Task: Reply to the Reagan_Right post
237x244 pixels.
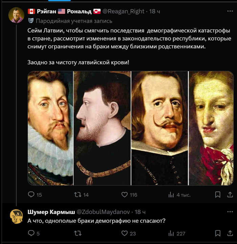Action: (31, 195)
